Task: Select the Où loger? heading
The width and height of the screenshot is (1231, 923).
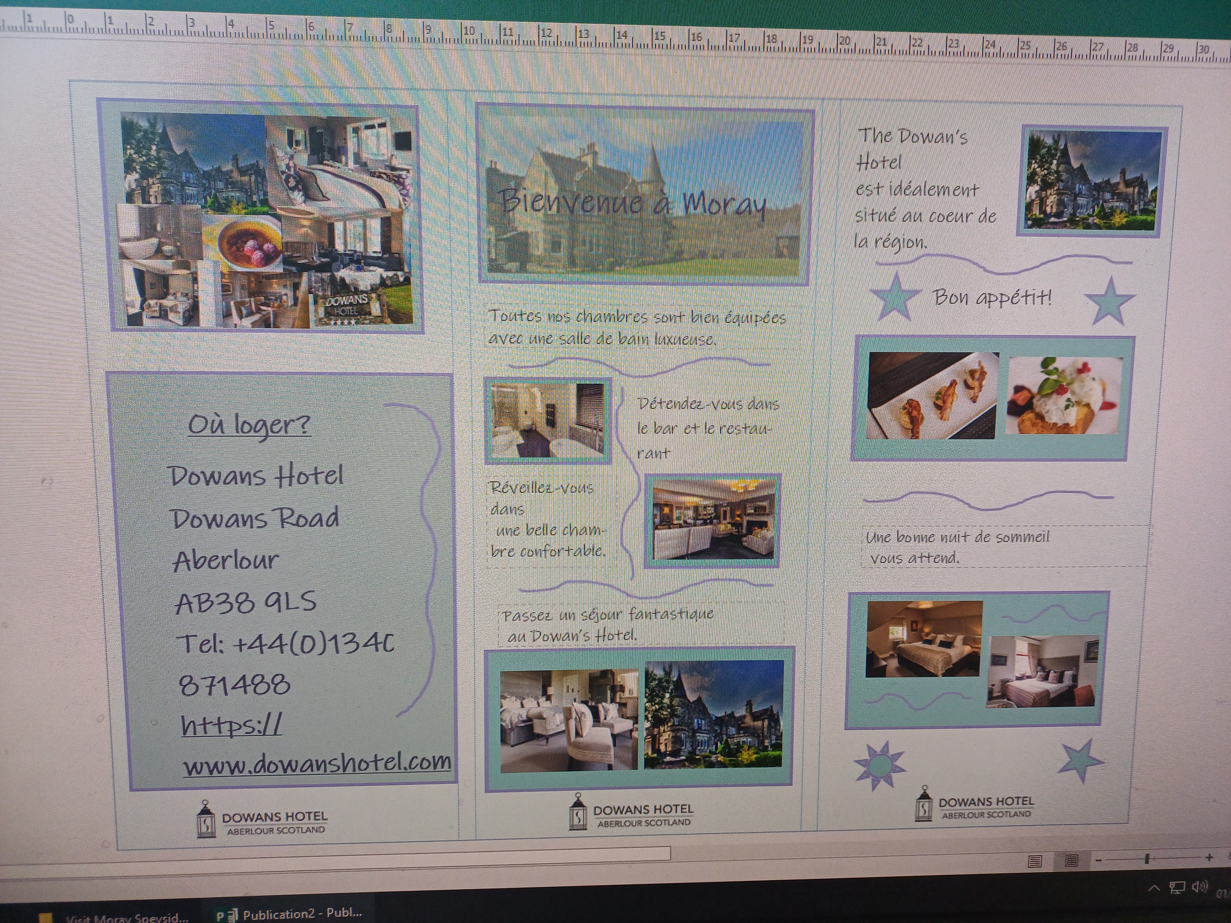Action: click(x=249, y=425)
